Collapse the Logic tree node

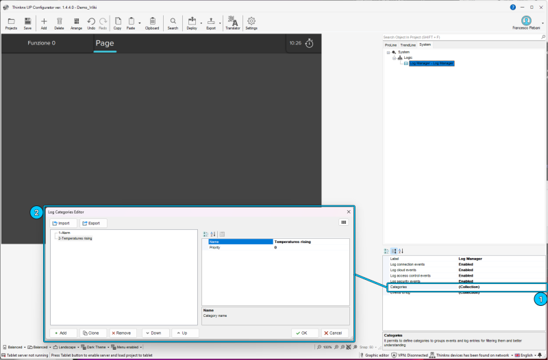click(x=395, y=58)
